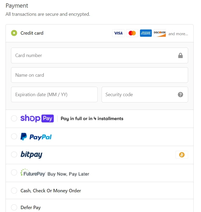Click the lock icon in card number field

point(180,55)
